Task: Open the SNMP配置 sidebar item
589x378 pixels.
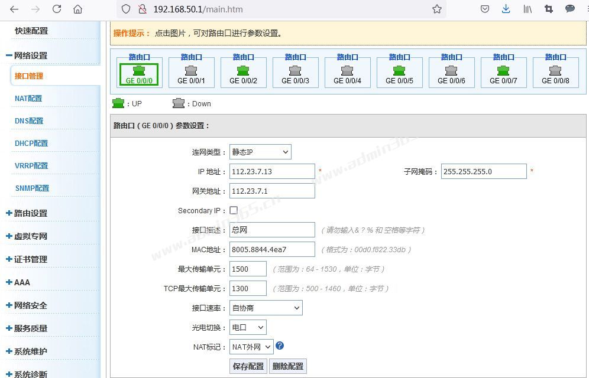Action: (x=32, y=188)
